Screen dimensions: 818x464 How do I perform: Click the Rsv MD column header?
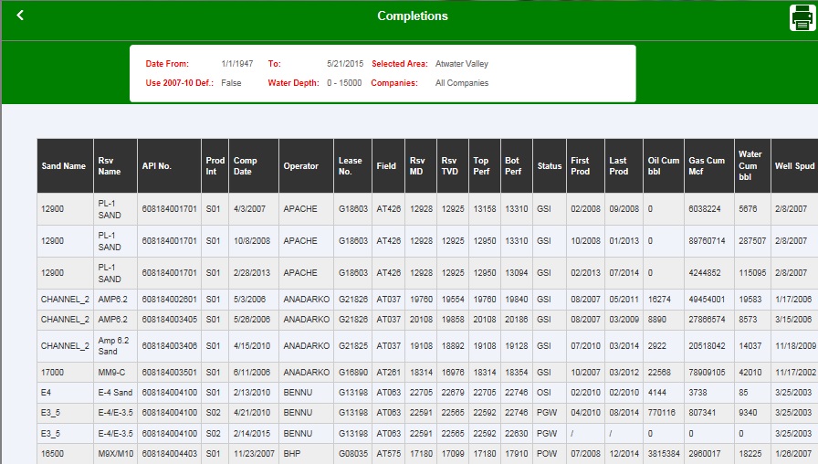pyautogui.click(x=421, y=166)
